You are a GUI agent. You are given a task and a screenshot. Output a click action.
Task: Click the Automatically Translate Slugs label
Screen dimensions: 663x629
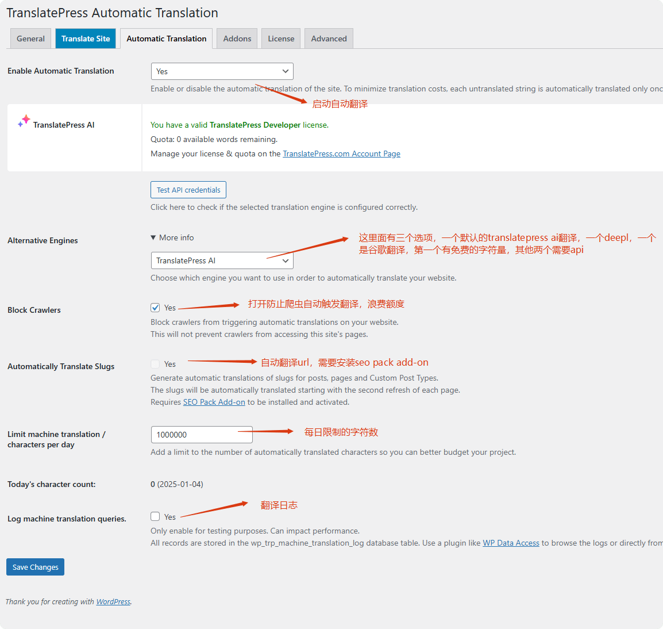point(61,367)
